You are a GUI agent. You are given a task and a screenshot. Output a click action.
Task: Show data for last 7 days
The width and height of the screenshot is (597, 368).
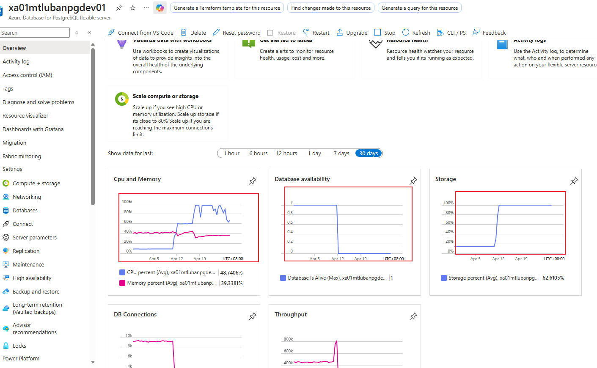pos(341,153)
